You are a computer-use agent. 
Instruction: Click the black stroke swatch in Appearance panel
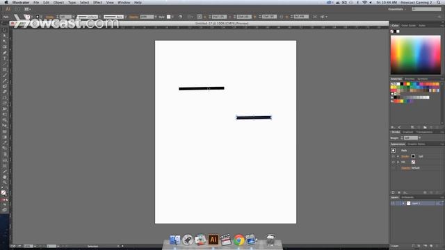(413, 156)
